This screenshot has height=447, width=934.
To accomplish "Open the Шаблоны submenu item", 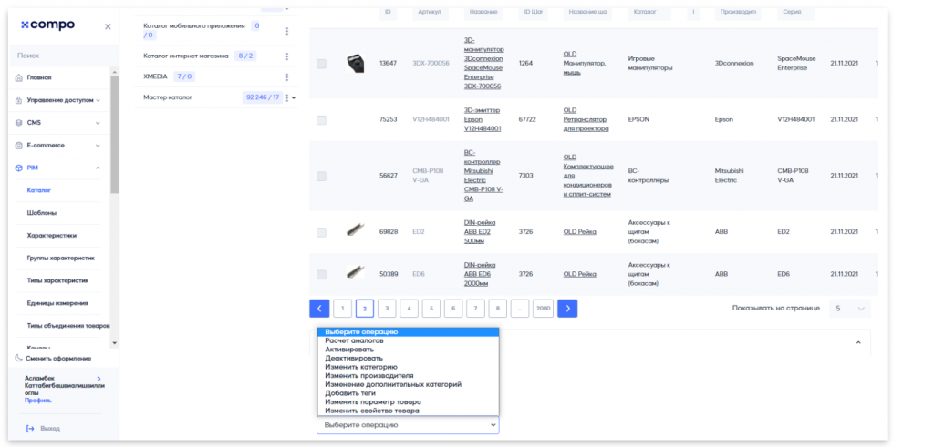I will coord(42,213).
